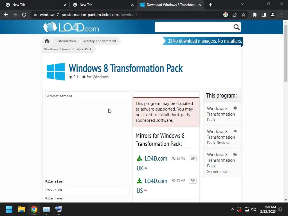The image size is (288, 216).
Task: Click the sync status tray icon
Action: coord(239,209)
